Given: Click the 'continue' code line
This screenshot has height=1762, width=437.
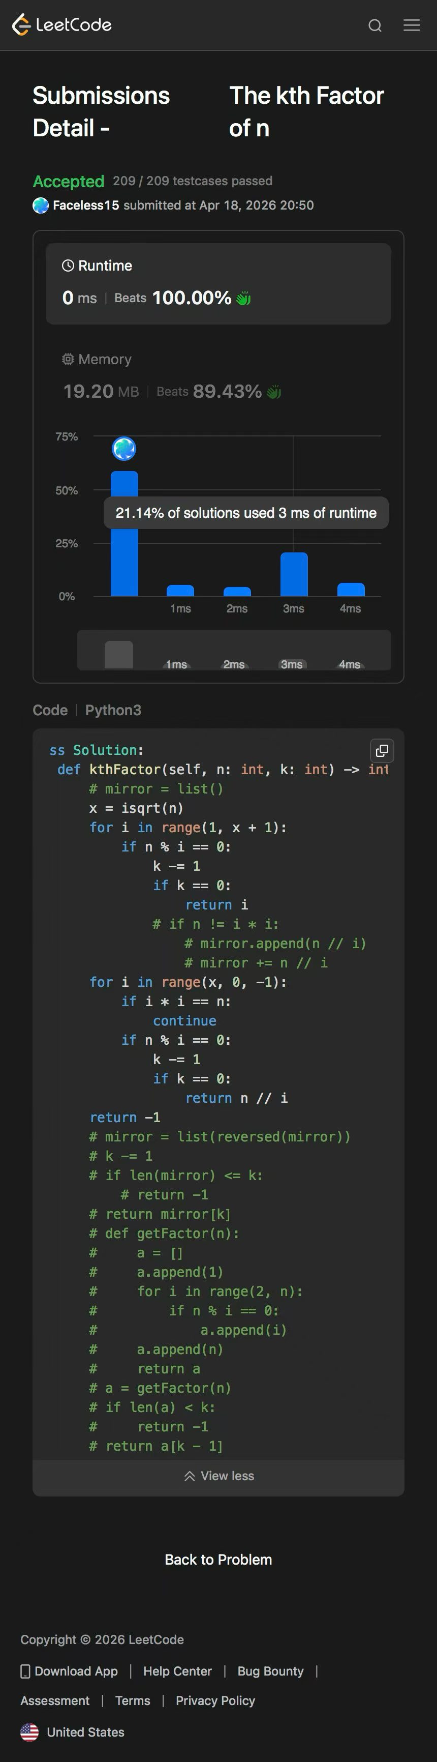Looking at the screenshot, I should coord(184,1020).
